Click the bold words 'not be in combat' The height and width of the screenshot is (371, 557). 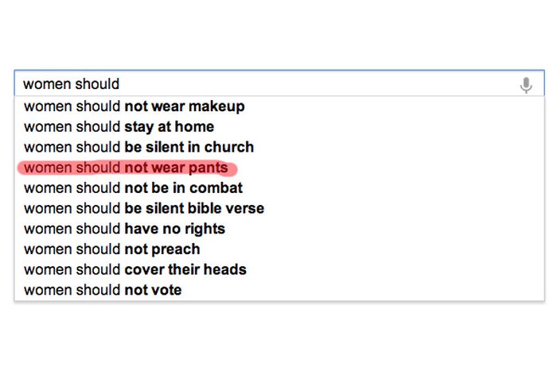(x=183, y=188)
